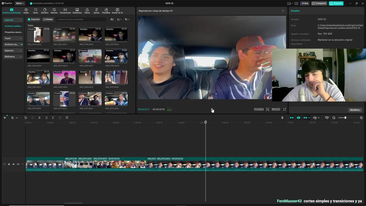Enter fullscreen preview

(x=285, y=109)
